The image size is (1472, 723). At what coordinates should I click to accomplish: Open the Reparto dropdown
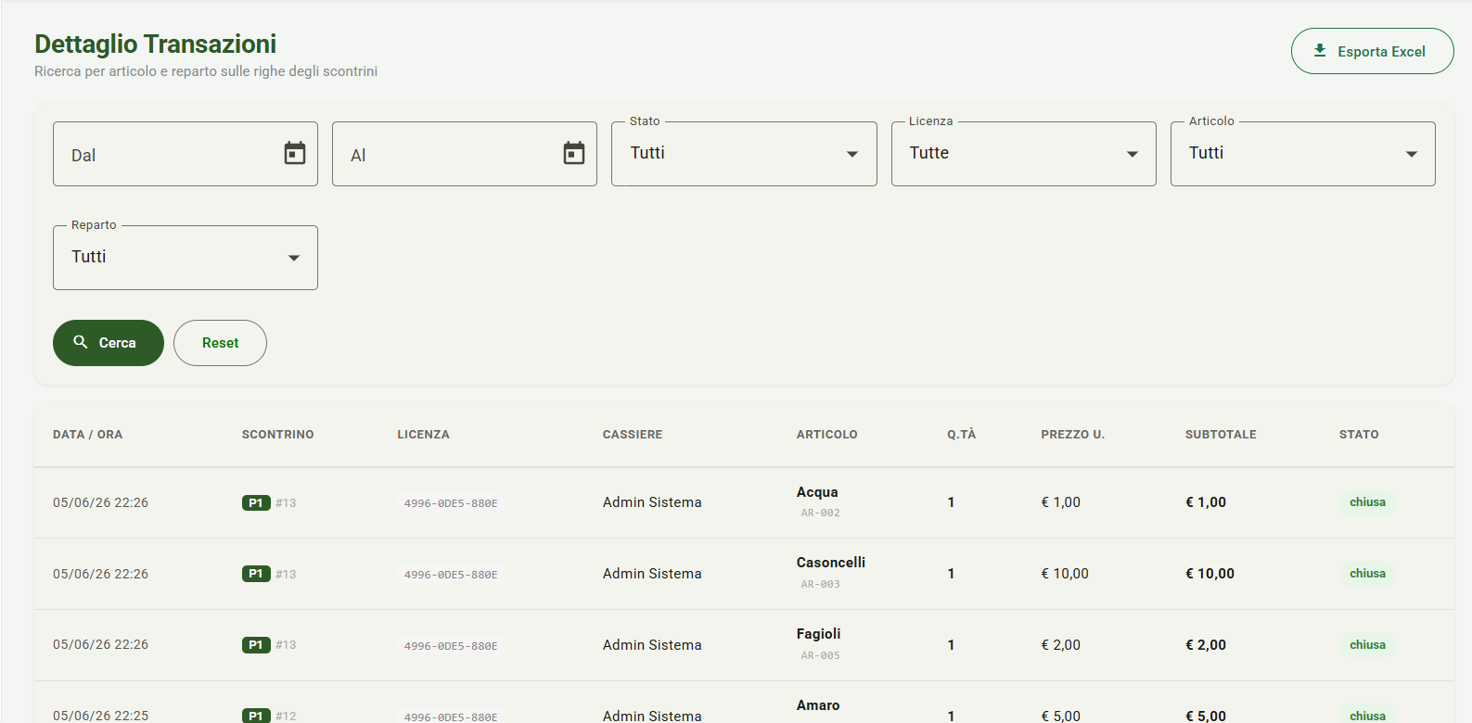[x=186, y=258]
